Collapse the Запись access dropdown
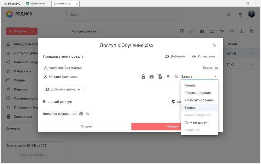Viewport: 261px width, 164px height. [x=216, y=77]
